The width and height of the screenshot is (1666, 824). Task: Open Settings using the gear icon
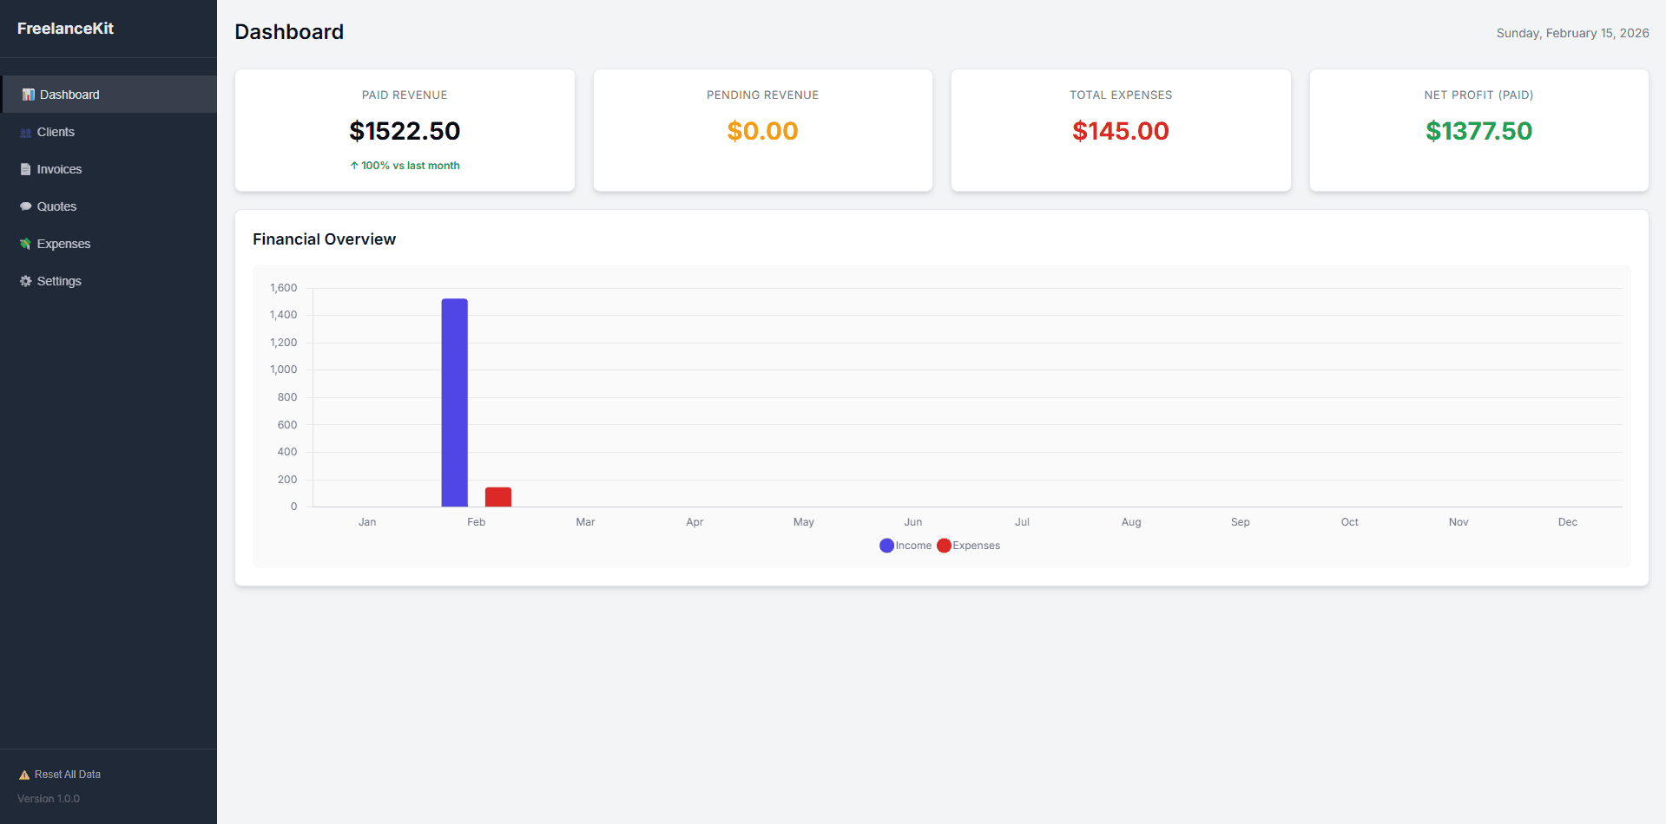point(25,280)
